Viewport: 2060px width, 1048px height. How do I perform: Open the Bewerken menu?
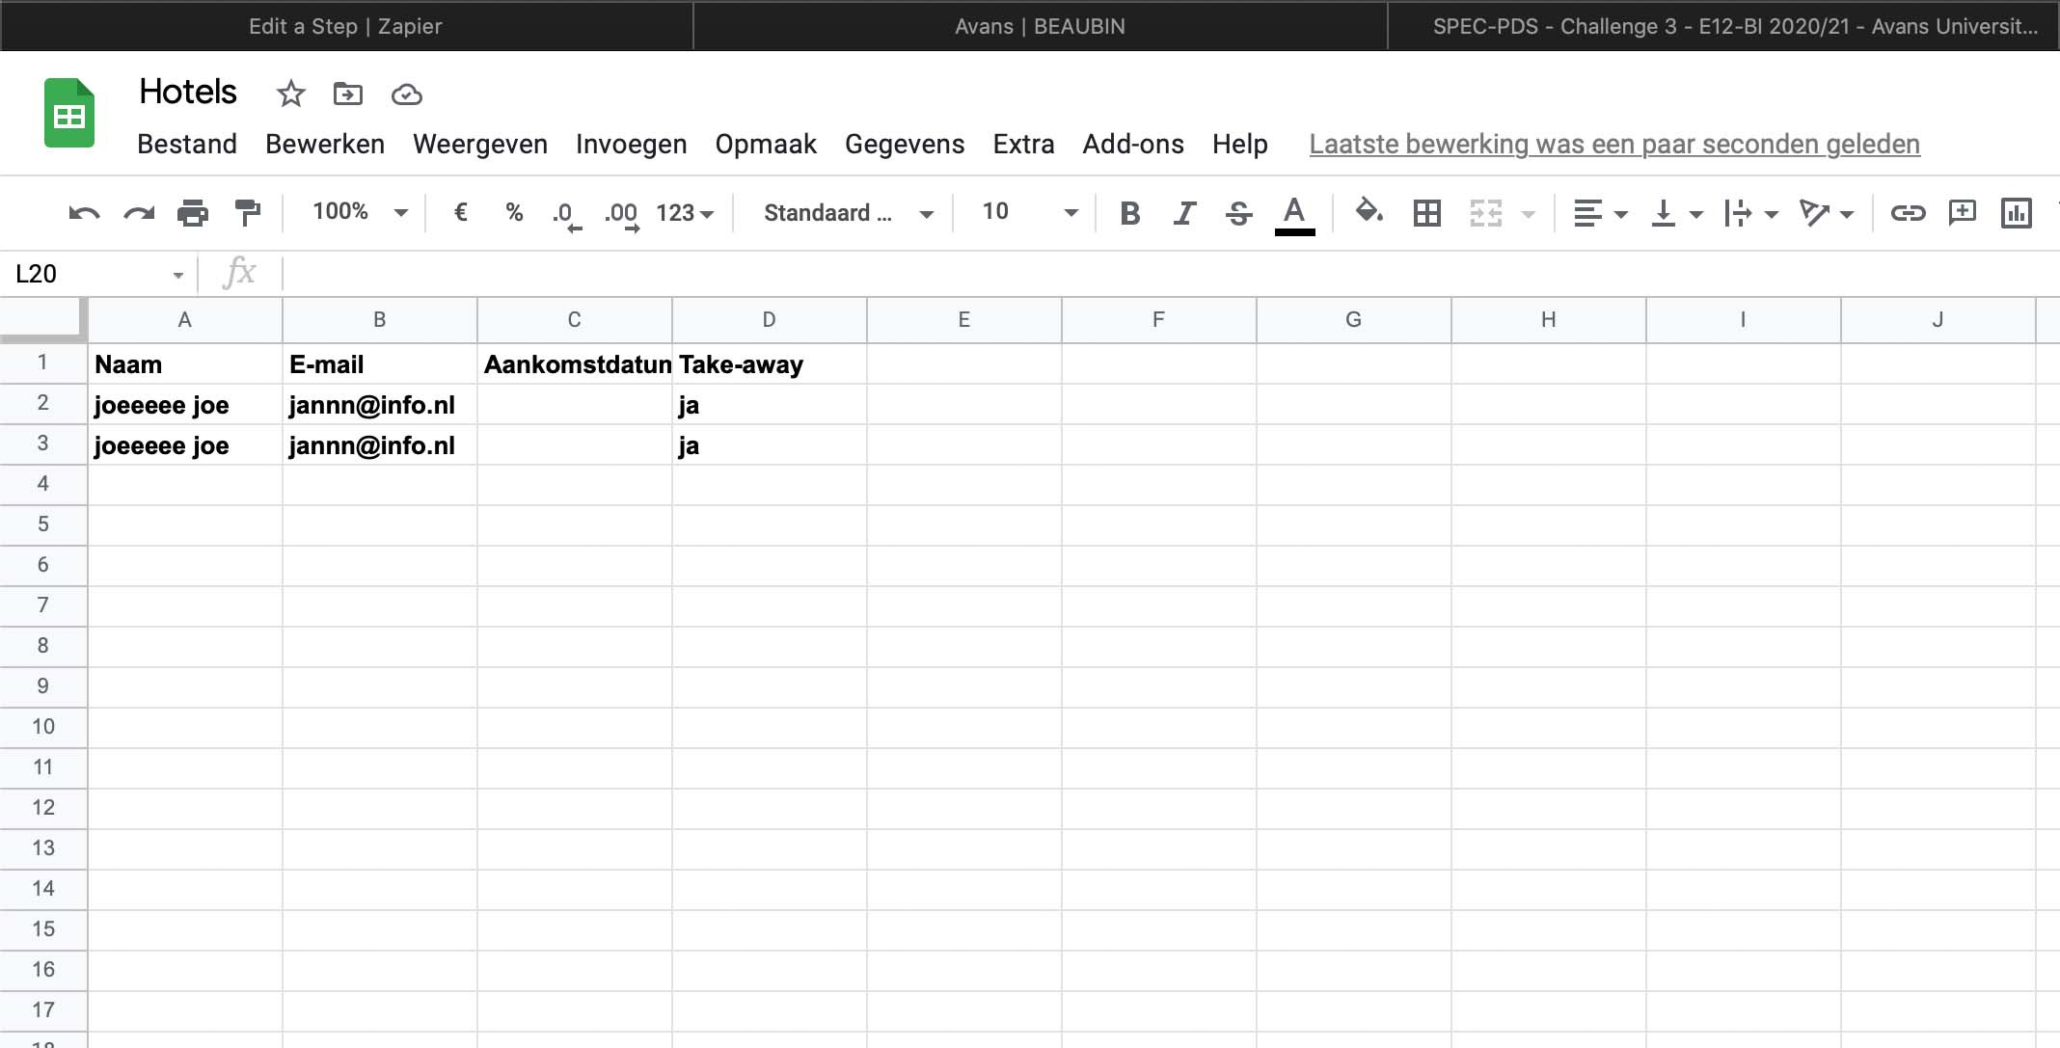coord(325,145)
